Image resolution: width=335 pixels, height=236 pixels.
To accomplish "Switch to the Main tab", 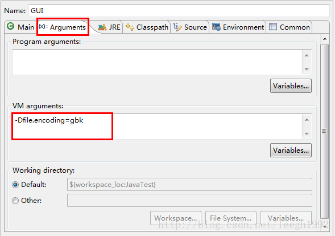I will [x=20, y=27].
